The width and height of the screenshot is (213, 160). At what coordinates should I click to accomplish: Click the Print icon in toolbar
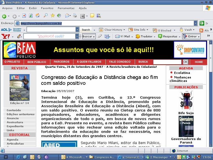tap(75, 16)
